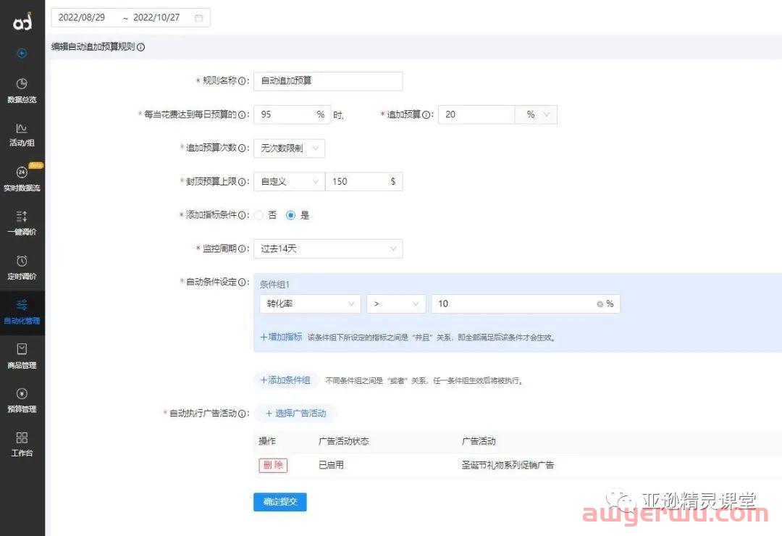782x536 pixels.
Task: Open 自动化管理 in the sidebar
Action: (22, 312)
